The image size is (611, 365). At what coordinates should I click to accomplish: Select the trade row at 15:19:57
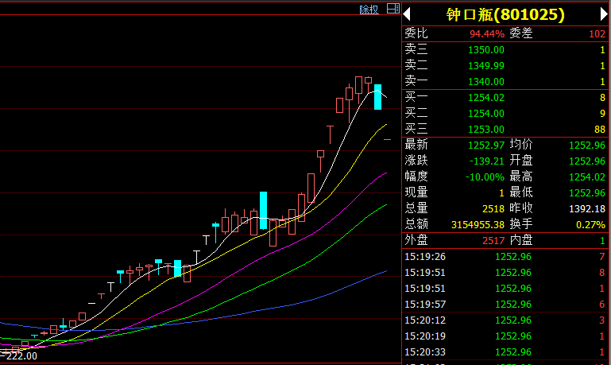click(x=505, y=305)
